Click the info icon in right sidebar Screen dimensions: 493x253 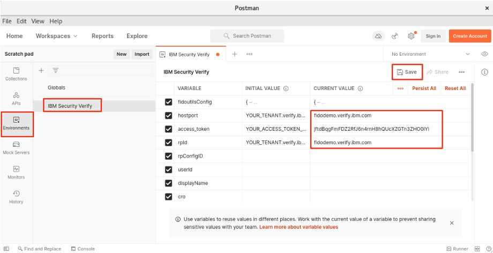[484, 72]
